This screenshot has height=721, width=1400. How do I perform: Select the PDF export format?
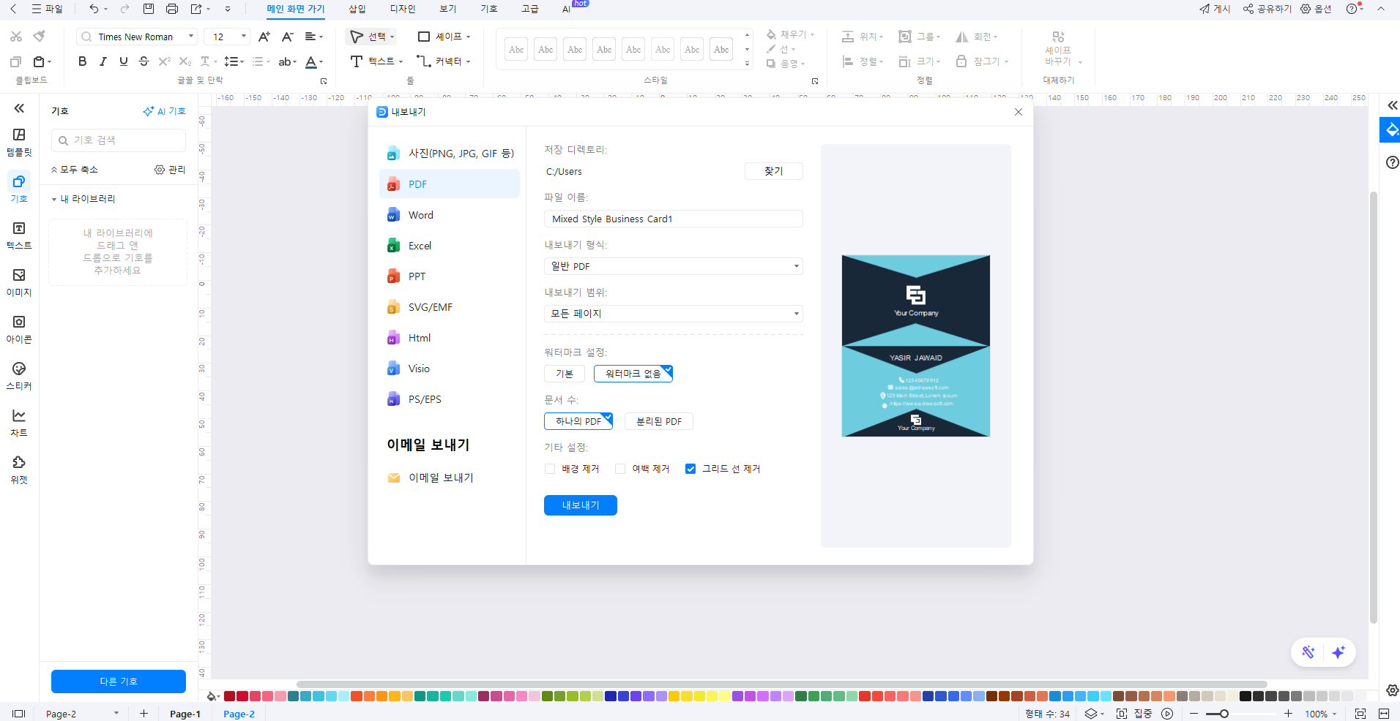pyautogui.click(x=450, y=184)
